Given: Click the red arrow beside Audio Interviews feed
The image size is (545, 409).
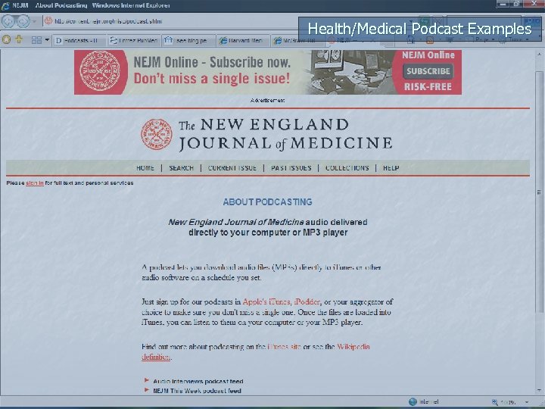Looking at the screenshot, I should [147, 380].
